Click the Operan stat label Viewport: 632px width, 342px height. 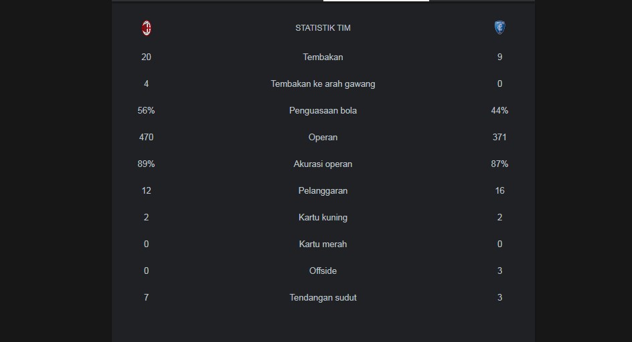tap(323, 137)
